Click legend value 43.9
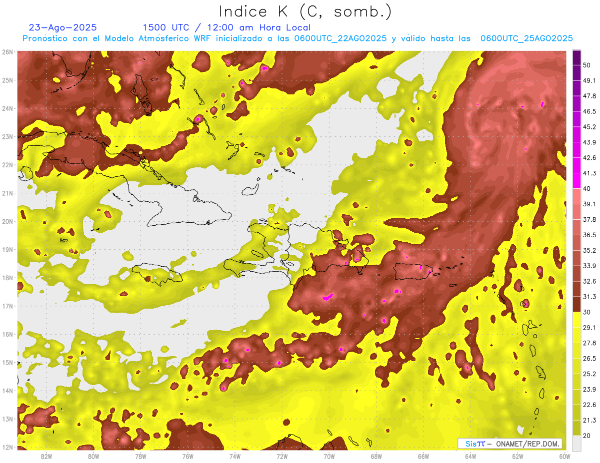The height and width of the screenshot is (463, 600). pos(589,142)
